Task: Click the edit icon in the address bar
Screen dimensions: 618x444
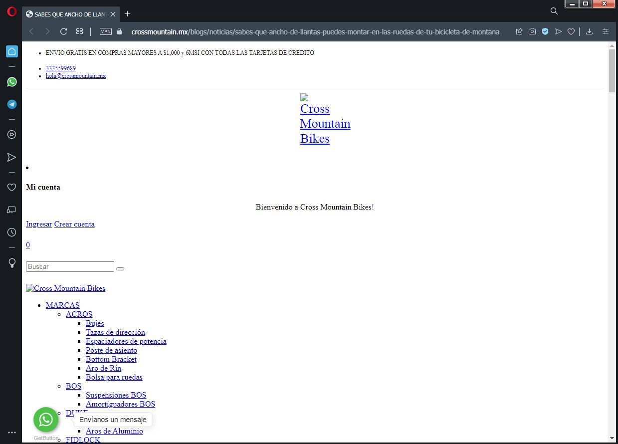Action: 519,31
